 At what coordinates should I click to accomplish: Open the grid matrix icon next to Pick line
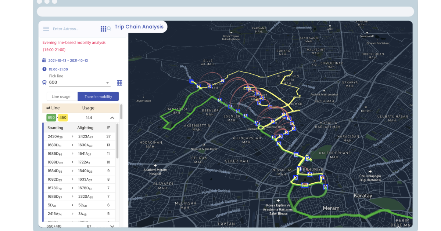pos(119,82)
